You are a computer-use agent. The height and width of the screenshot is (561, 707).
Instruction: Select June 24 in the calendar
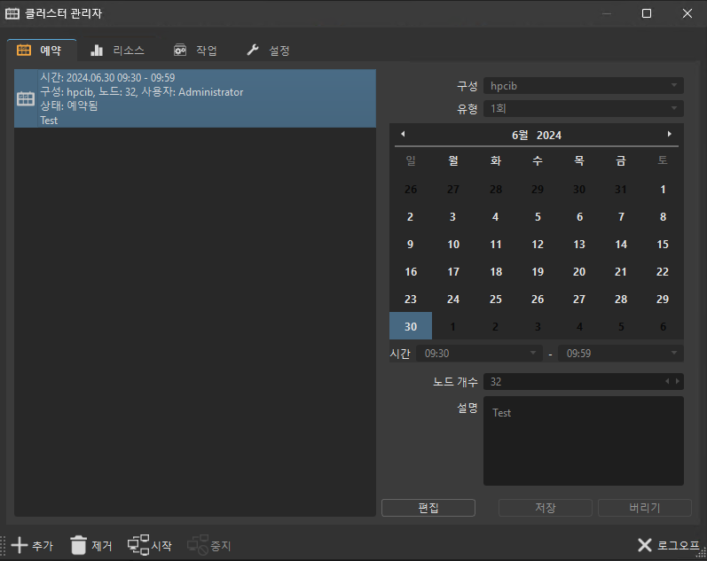pyautogui.click(x=453, y=300)
